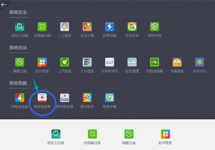Screen dimensions: 215x150
Task: Launch the circled 系统急救箱 tool
Action: click(x=42, y=98)
